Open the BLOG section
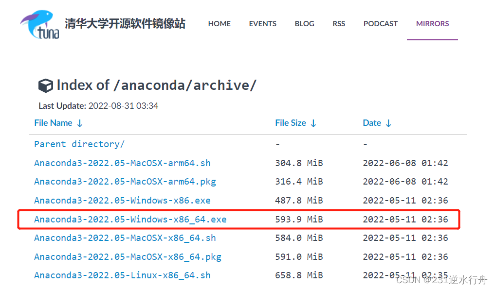This screenshot has width=495, height=289. coord(304,24)
